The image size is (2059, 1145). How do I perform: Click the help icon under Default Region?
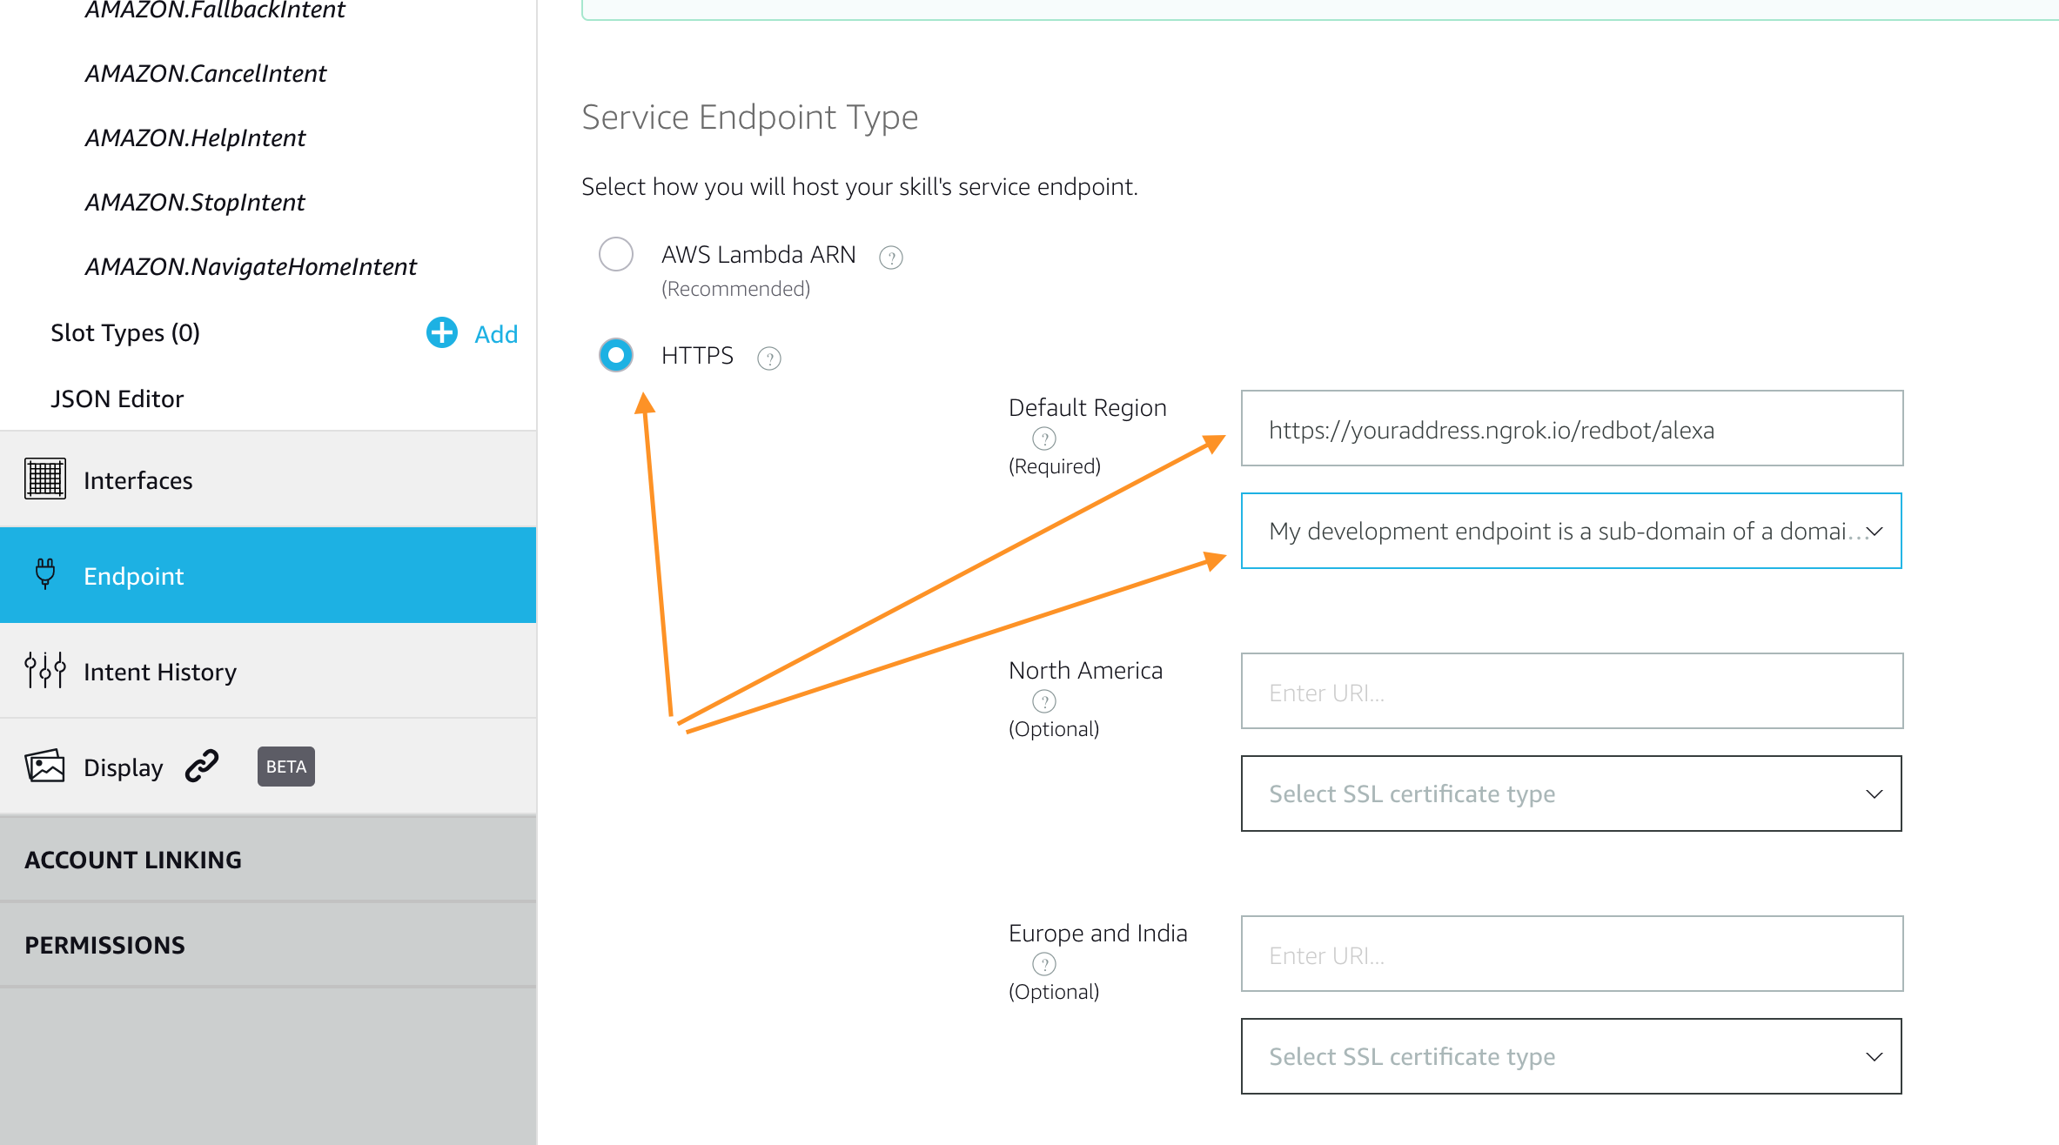pyautogui.click(x=1043, y=439)
